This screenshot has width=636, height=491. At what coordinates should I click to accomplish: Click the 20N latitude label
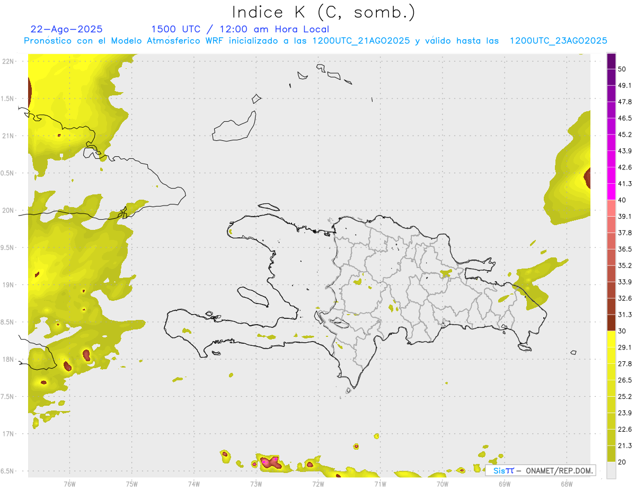coord(8,210)
